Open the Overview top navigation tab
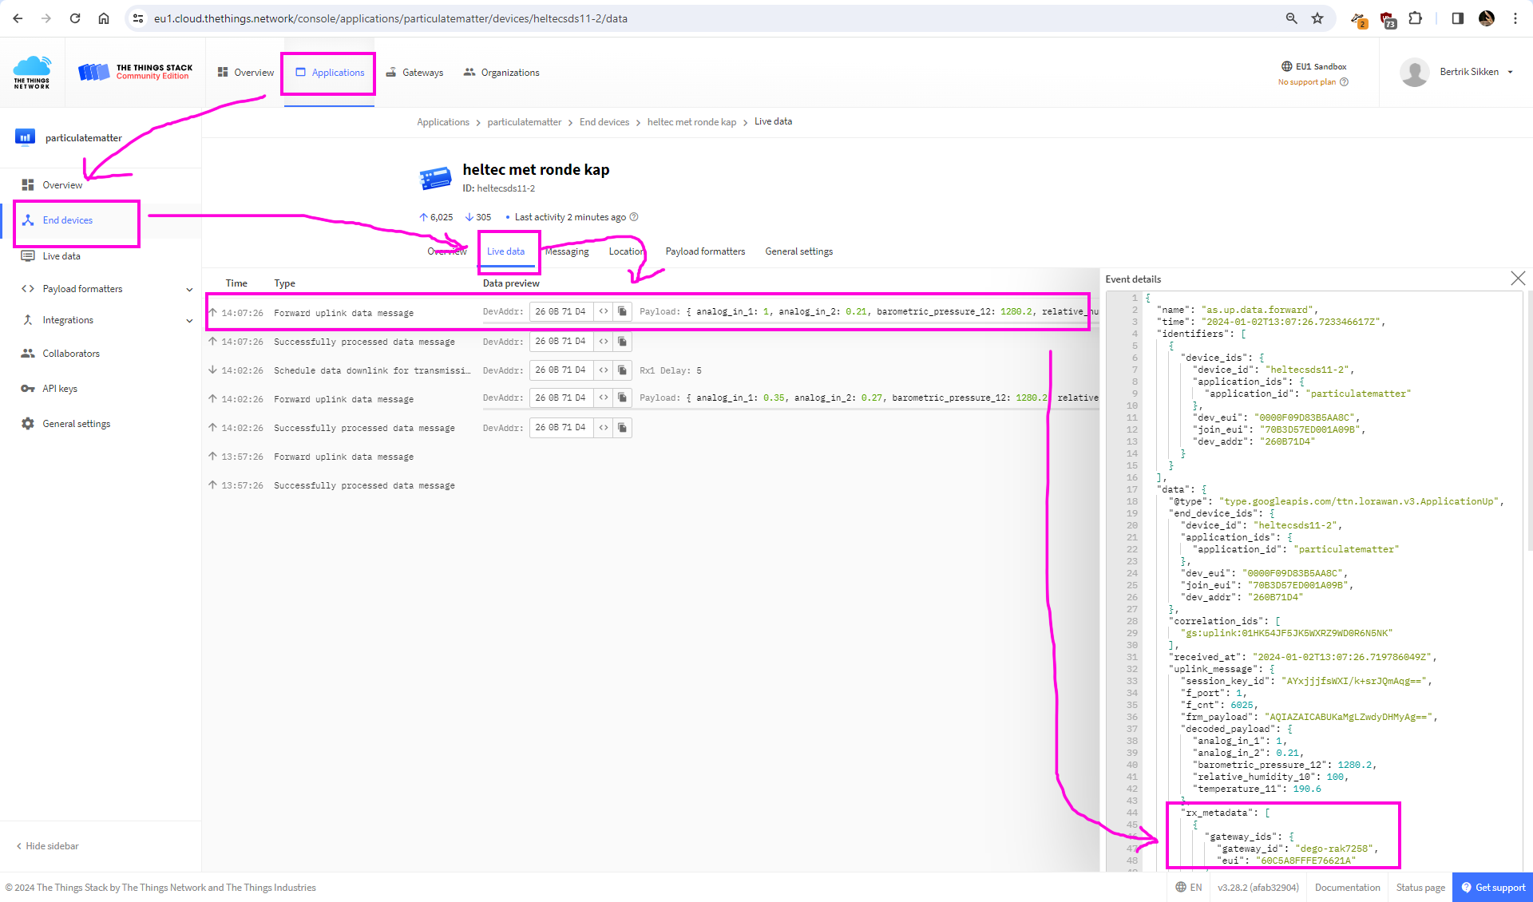Image resolution: width=1533 pixels, height=902 pixels. [246, 73]
